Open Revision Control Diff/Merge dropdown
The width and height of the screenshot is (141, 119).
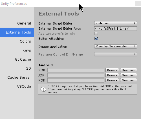pos(116,54)
